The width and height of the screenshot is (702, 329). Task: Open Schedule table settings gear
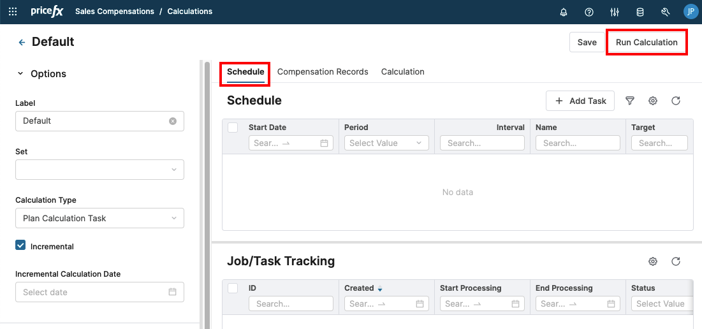(x=653, y=101)
